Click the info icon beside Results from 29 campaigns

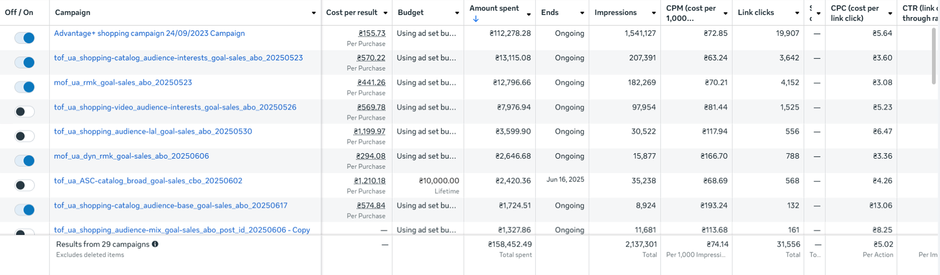coord(155,244)
